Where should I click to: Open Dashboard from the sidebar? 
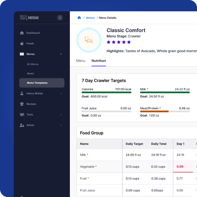(x=33, y=33)
